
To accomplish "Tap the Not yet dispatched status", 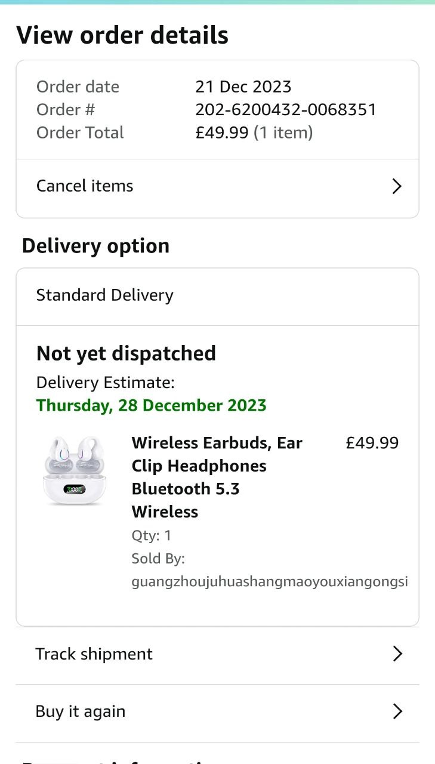I will click(126, 353).
